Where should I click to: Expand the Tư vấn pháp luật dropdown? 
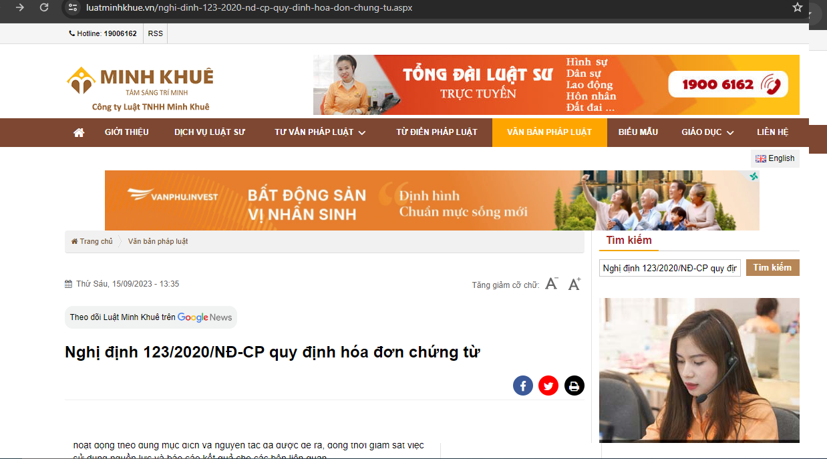(x=320, y=132)
